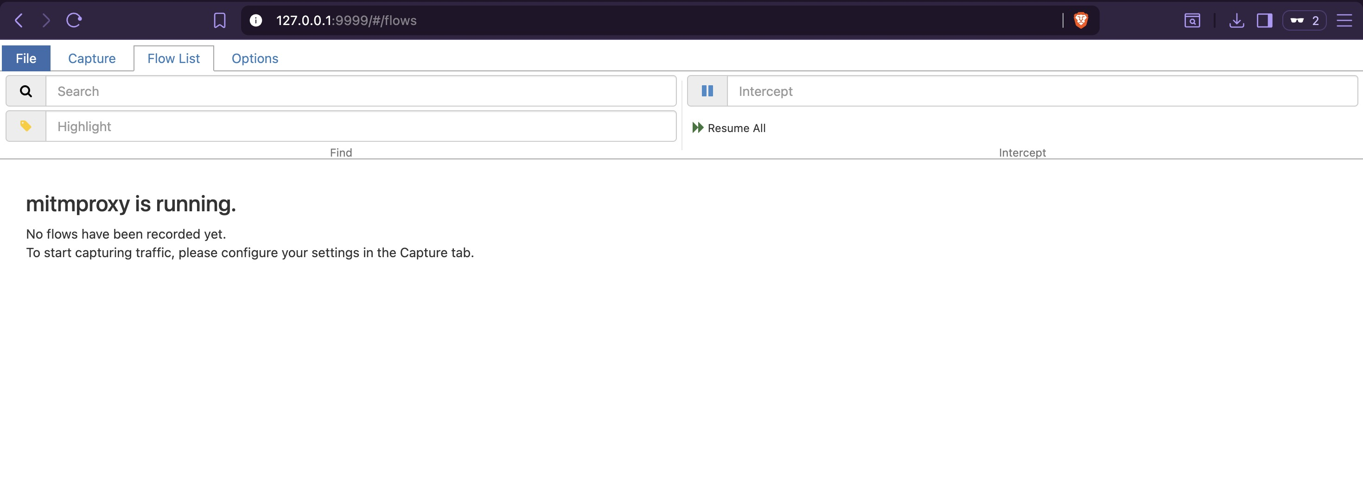Click the 'mitmproxy is running.' heading
This screenshot has width=1363, height=493.
131,204
